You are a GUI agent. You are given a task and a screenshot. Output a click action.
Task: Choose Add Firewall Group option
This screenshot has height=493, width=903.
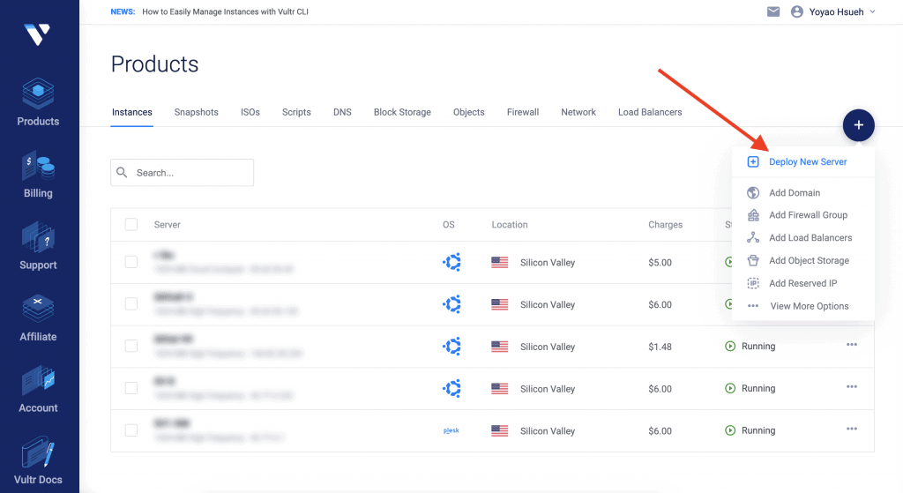point(807,215)
